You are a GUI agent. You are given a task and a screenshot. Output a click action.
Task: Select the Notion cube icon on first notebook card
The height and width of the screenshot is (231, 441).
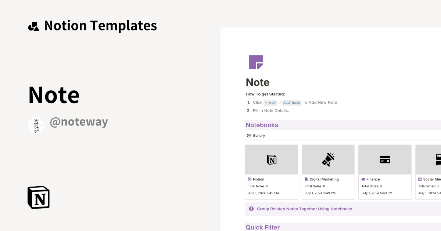(271, 159)
